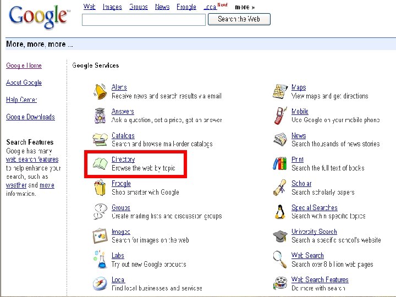Viewport: 396px width, 297px height.
Task: Open the Local service link in list
Action: [x=118, y=280]
